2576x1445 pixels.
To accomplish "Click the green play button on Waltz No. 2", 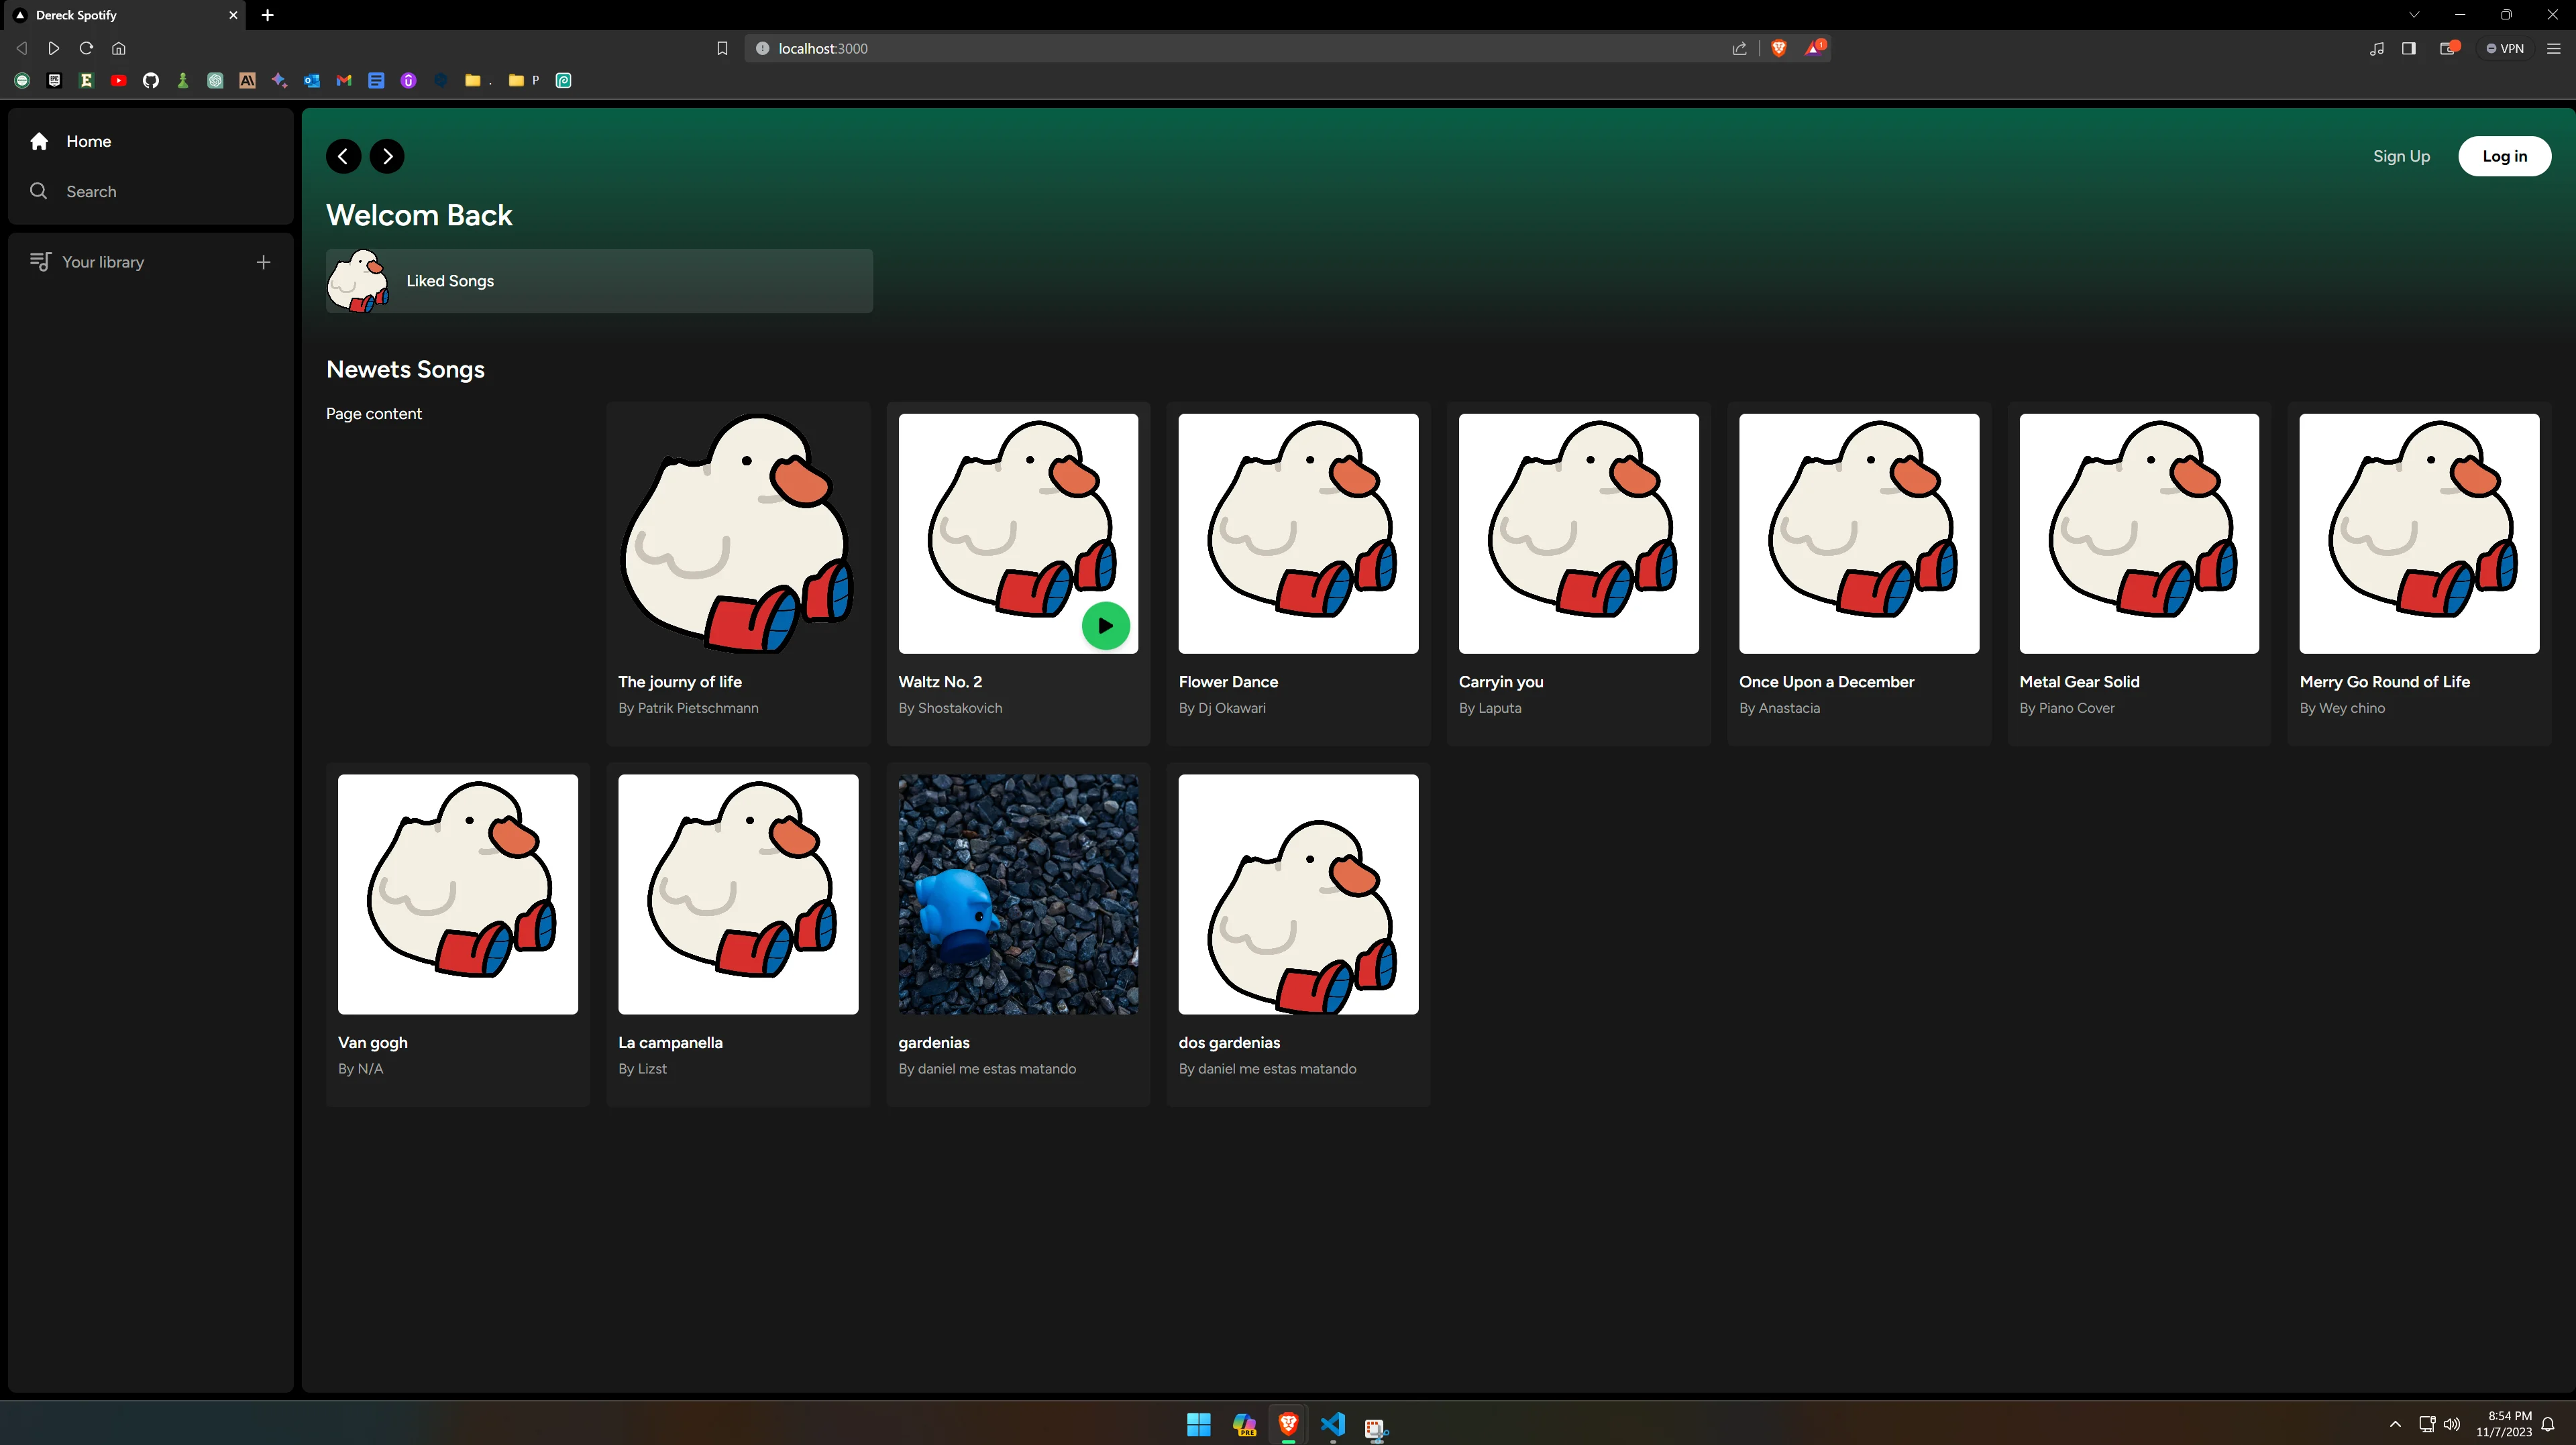I will coord(1105,626).
